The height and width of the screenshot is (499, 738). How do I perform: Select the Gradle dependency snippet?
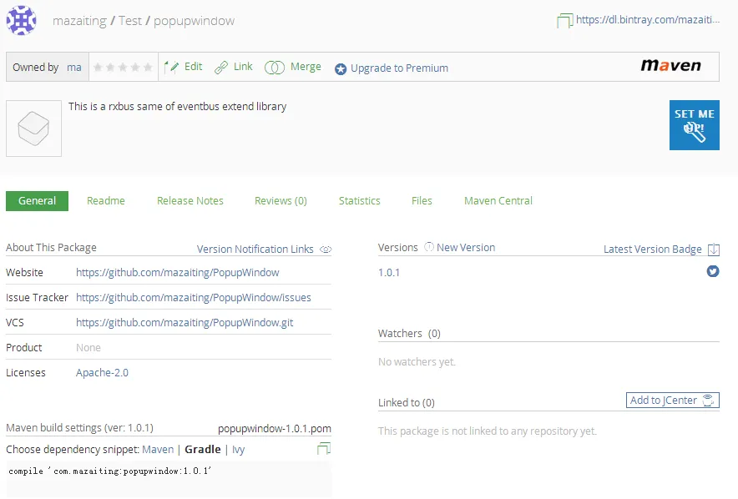[x=202, y=450]
